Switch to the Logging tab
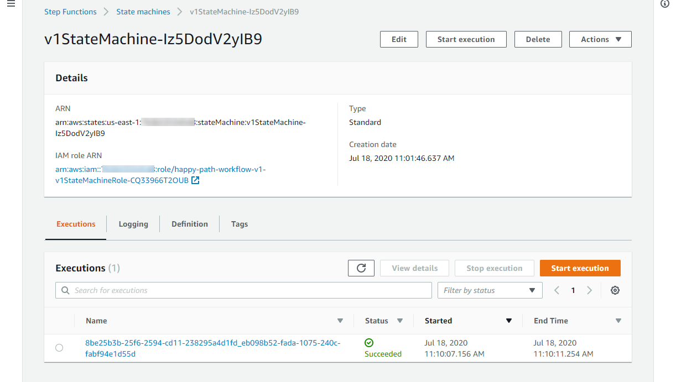Screen dimensions: 676x382 133,224
